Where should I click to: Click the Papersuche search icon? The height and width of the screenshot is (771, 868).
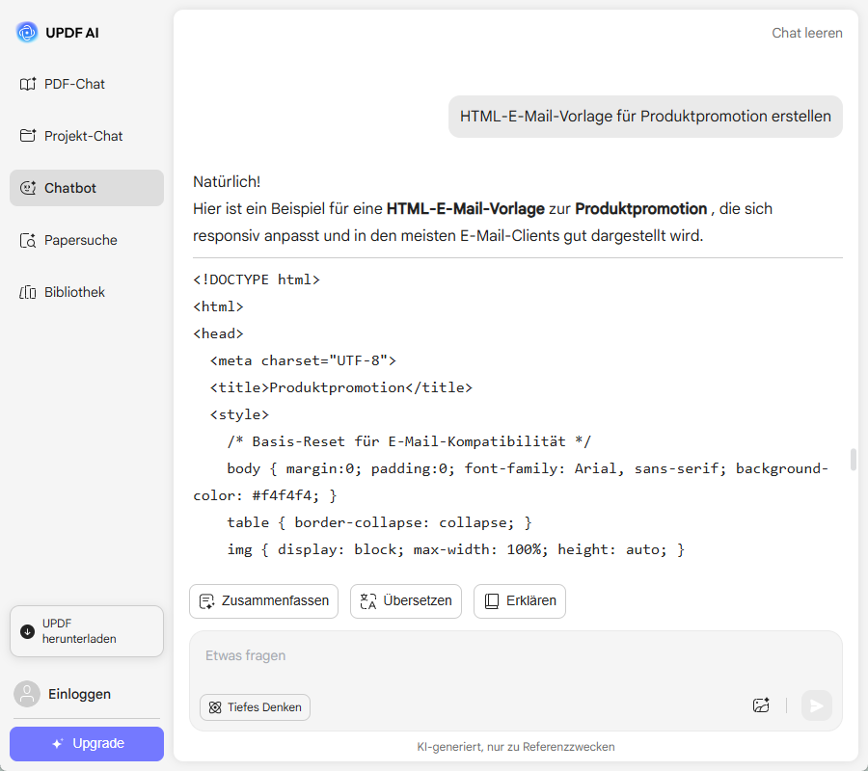(28, 241)
